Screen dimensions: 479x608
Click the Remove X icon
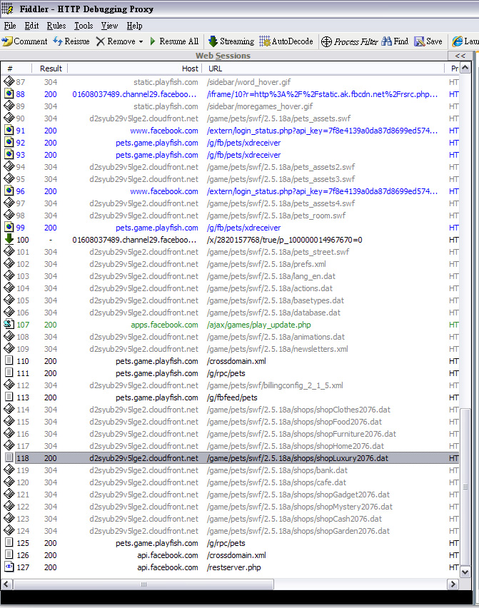click(101, 41)
